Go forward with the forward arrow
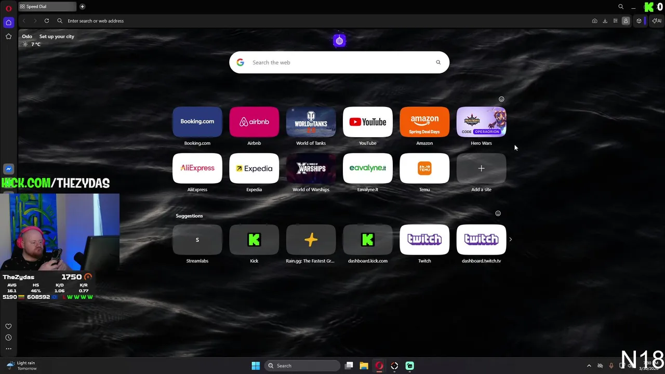This screenshot has width=665, height=374. 35,21
